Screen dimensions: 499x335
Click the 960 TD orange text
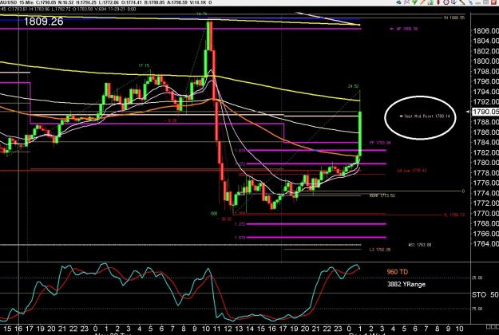(x=397, y=272)
